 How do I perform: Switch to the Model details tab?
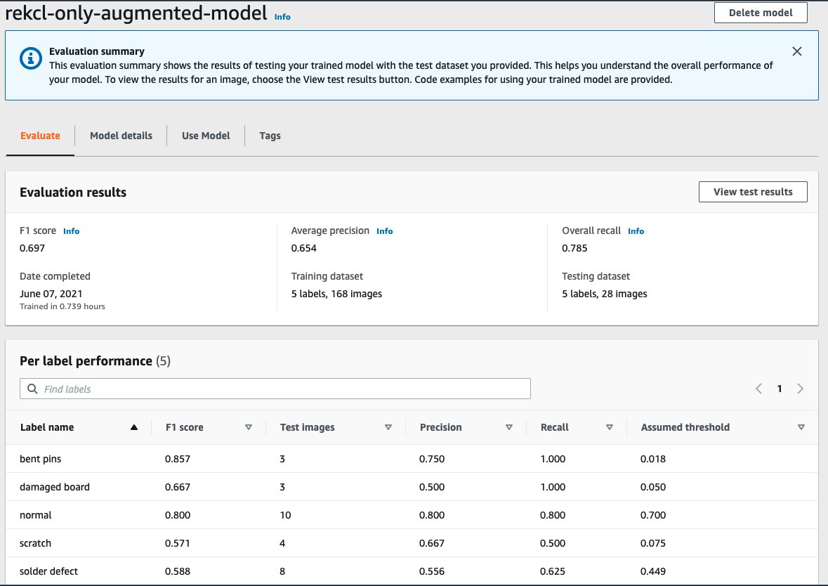121,136
